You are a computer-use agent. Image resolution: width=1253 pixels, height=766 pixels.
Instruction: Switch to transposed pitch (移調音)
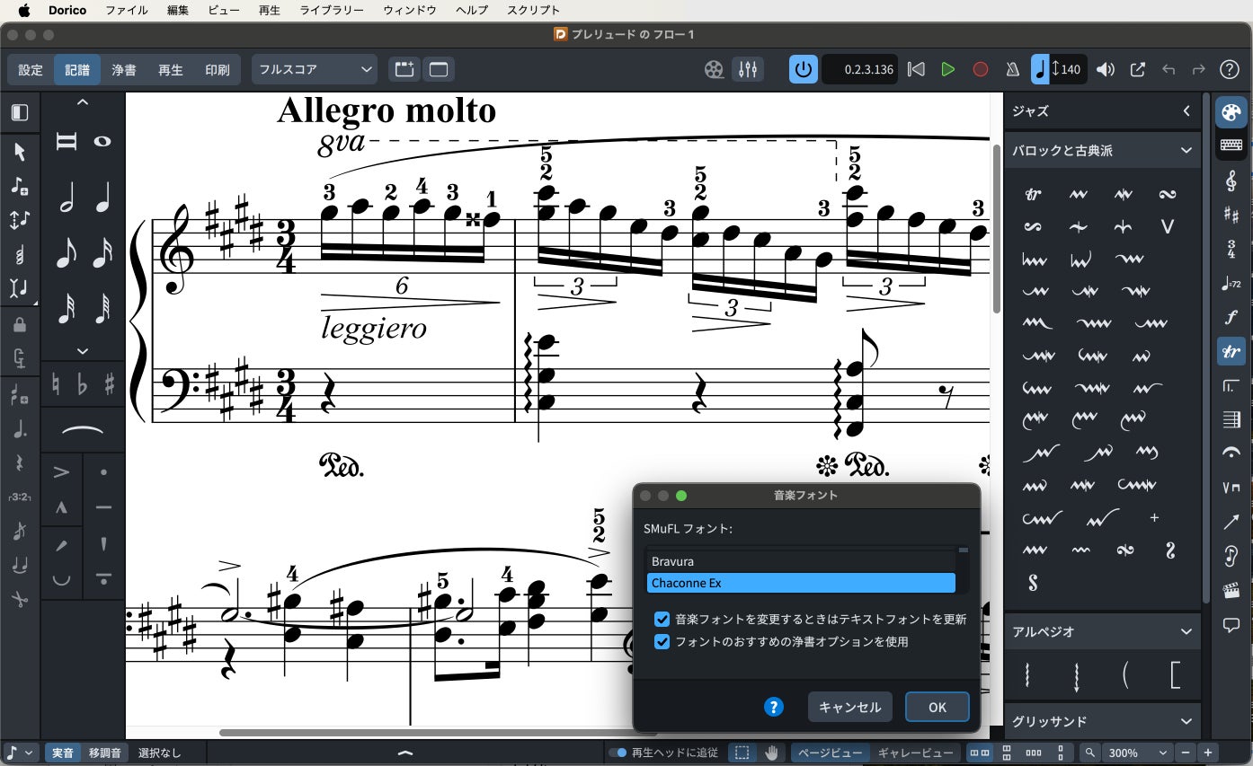tap(105, 753)
